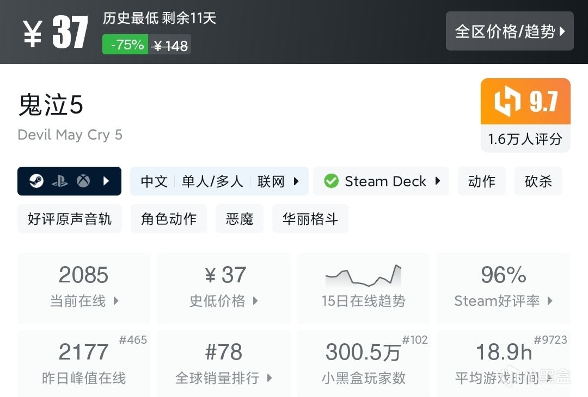Open 全球销量排行 ranking
The height and width of the screenshot is (397, 588).
pyautogui.click(x=224, y=364)
